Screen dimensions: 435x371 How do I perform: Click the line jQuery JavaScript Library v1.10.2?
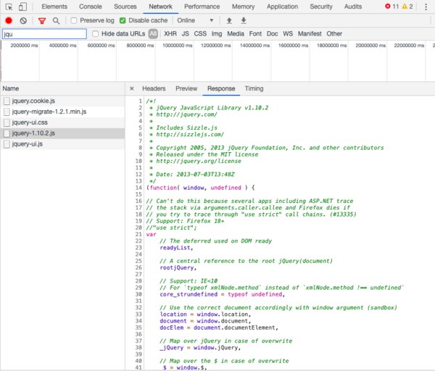point(212,108)
